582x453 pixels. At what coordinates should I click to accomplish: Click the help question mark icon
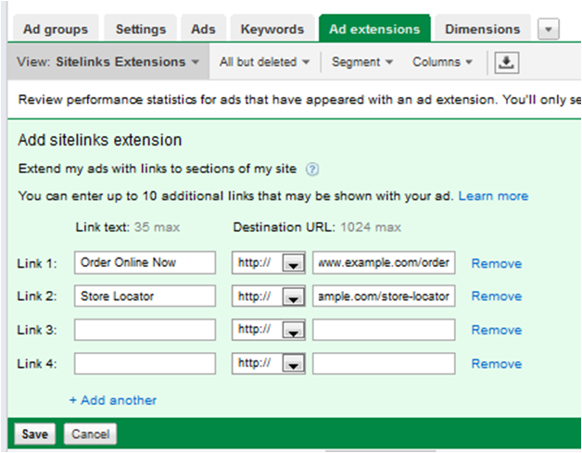coord(312,169)
